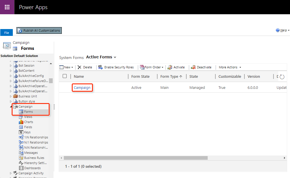The width and height of the screenshot is (290, 178).
Task: Open the More Actions menu
Action: tap(230, 67)
